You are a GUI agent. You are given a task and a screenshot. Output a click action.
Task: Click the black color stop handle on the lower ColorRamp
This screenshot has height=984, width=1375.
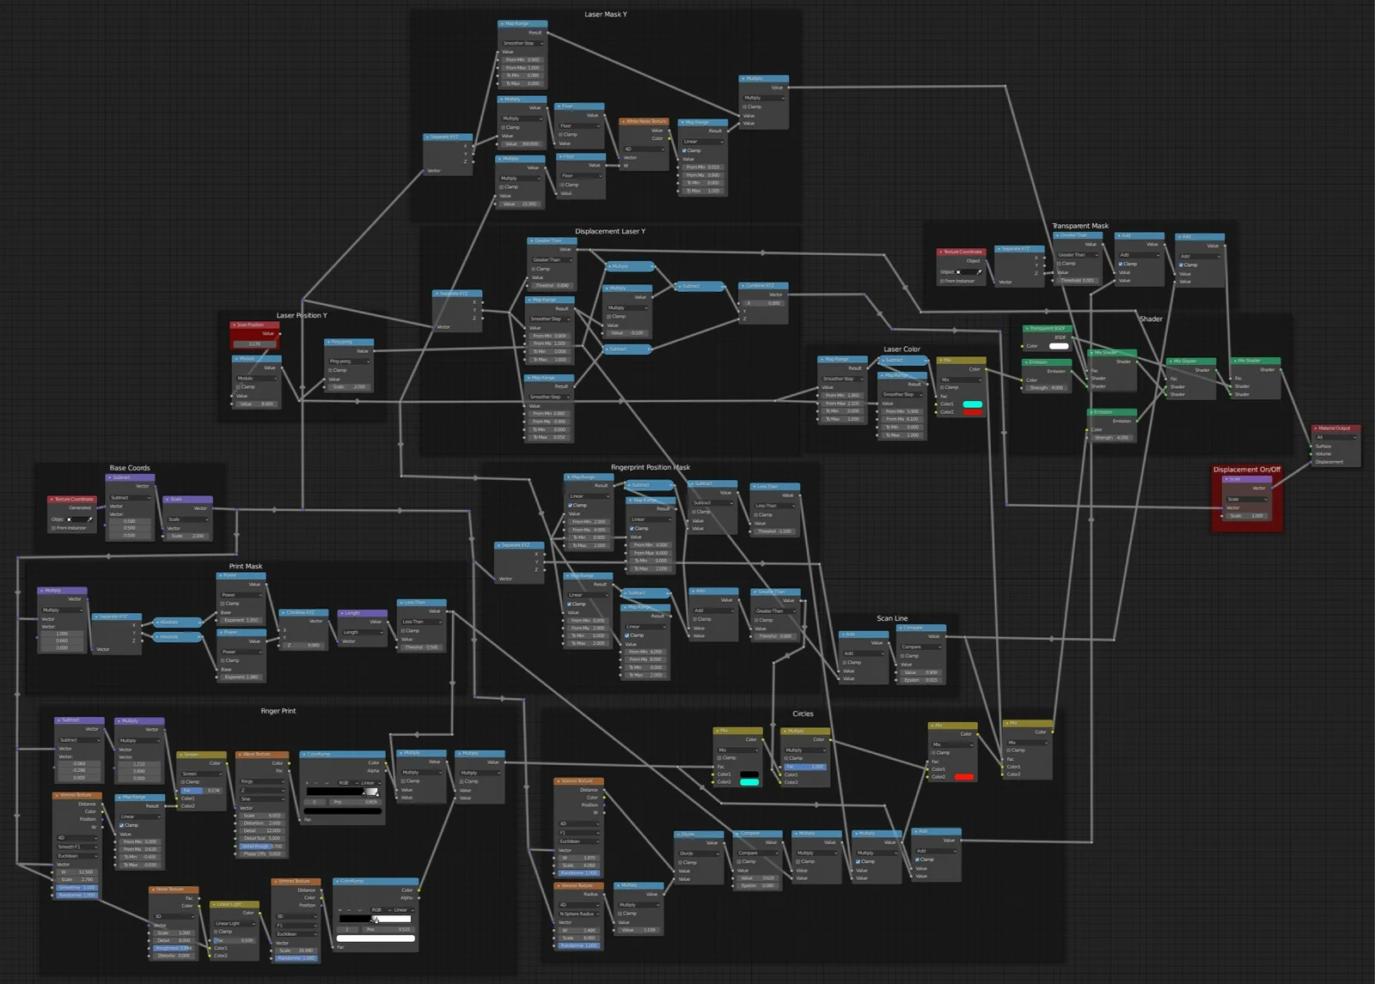click(371, 922)
